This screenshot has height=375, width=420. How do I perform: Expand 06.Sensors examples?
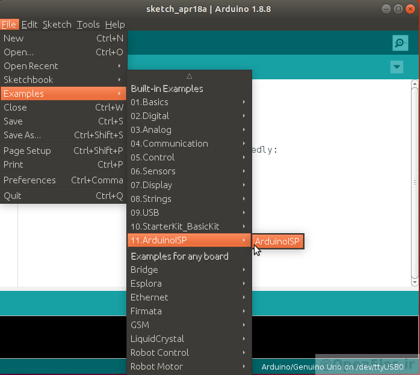(x=189, y=171)
